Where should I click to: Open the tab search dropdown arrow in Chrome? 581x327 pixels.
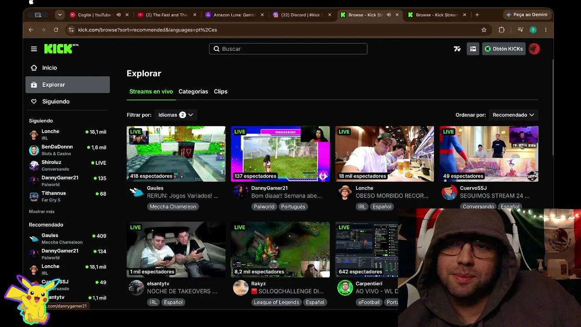pos(60,15)
